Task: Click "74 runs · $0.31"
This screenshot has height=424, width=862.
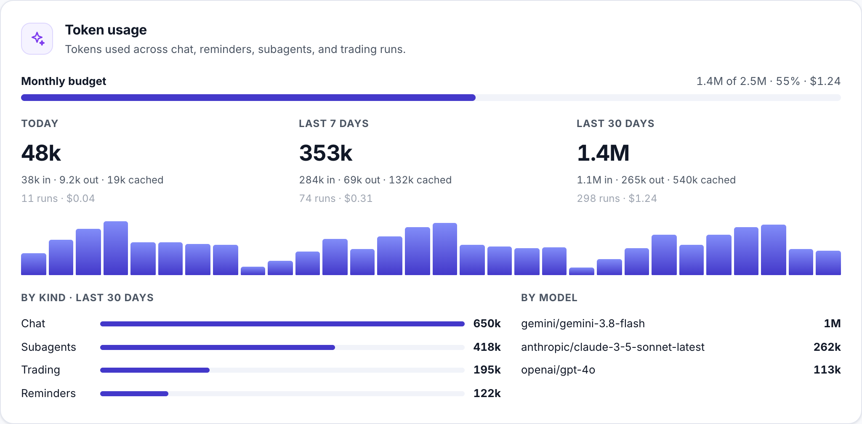Action: 336,199
